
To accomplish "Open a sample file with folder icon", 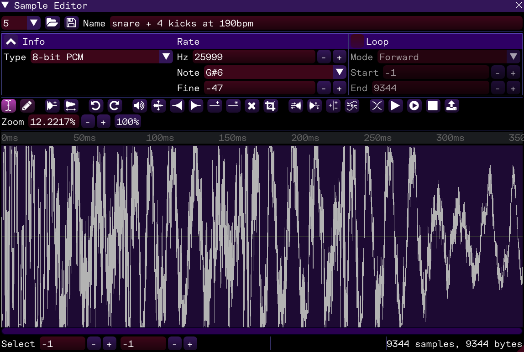I will [52, 23].
